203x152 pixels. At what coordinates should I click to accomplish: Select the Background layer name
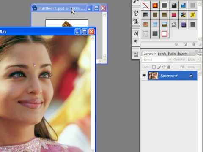click(x=169, y=76)
